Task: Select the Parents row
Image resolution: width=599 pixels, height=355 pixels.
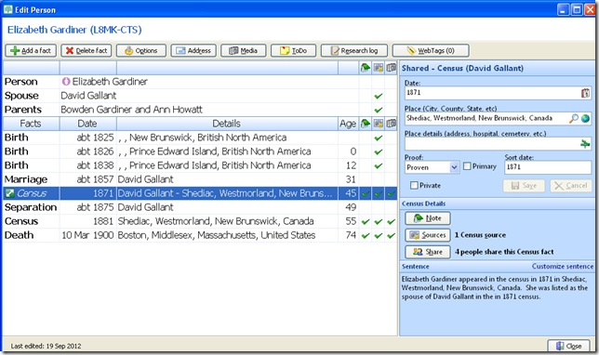Action: [x=200, y=110]
